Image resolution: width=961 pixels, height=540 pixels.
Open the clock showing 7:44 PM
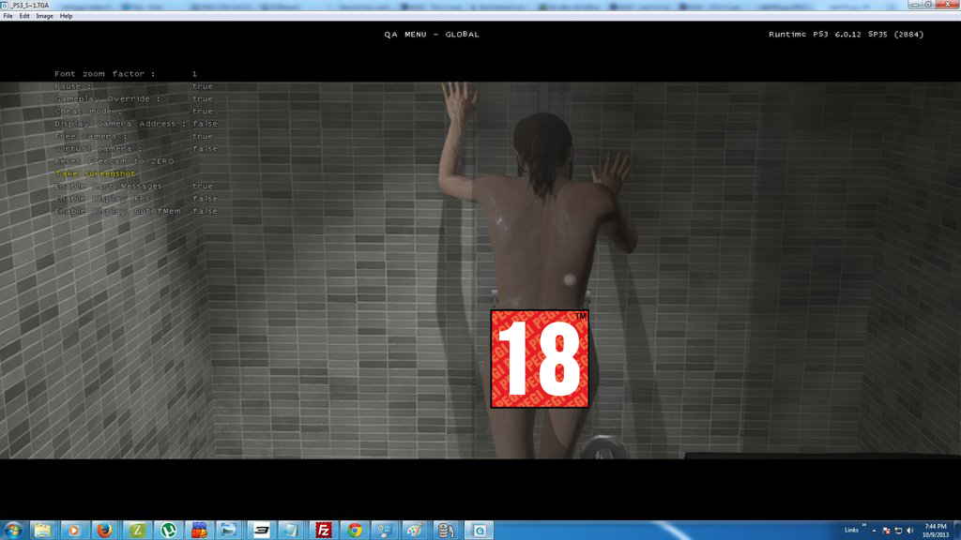tap(936, 531)
